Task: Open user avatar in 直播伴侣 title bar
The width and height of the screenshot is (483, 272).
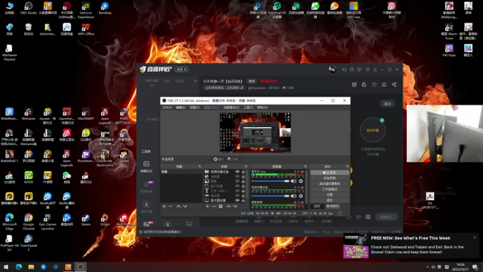Action: 332,70
